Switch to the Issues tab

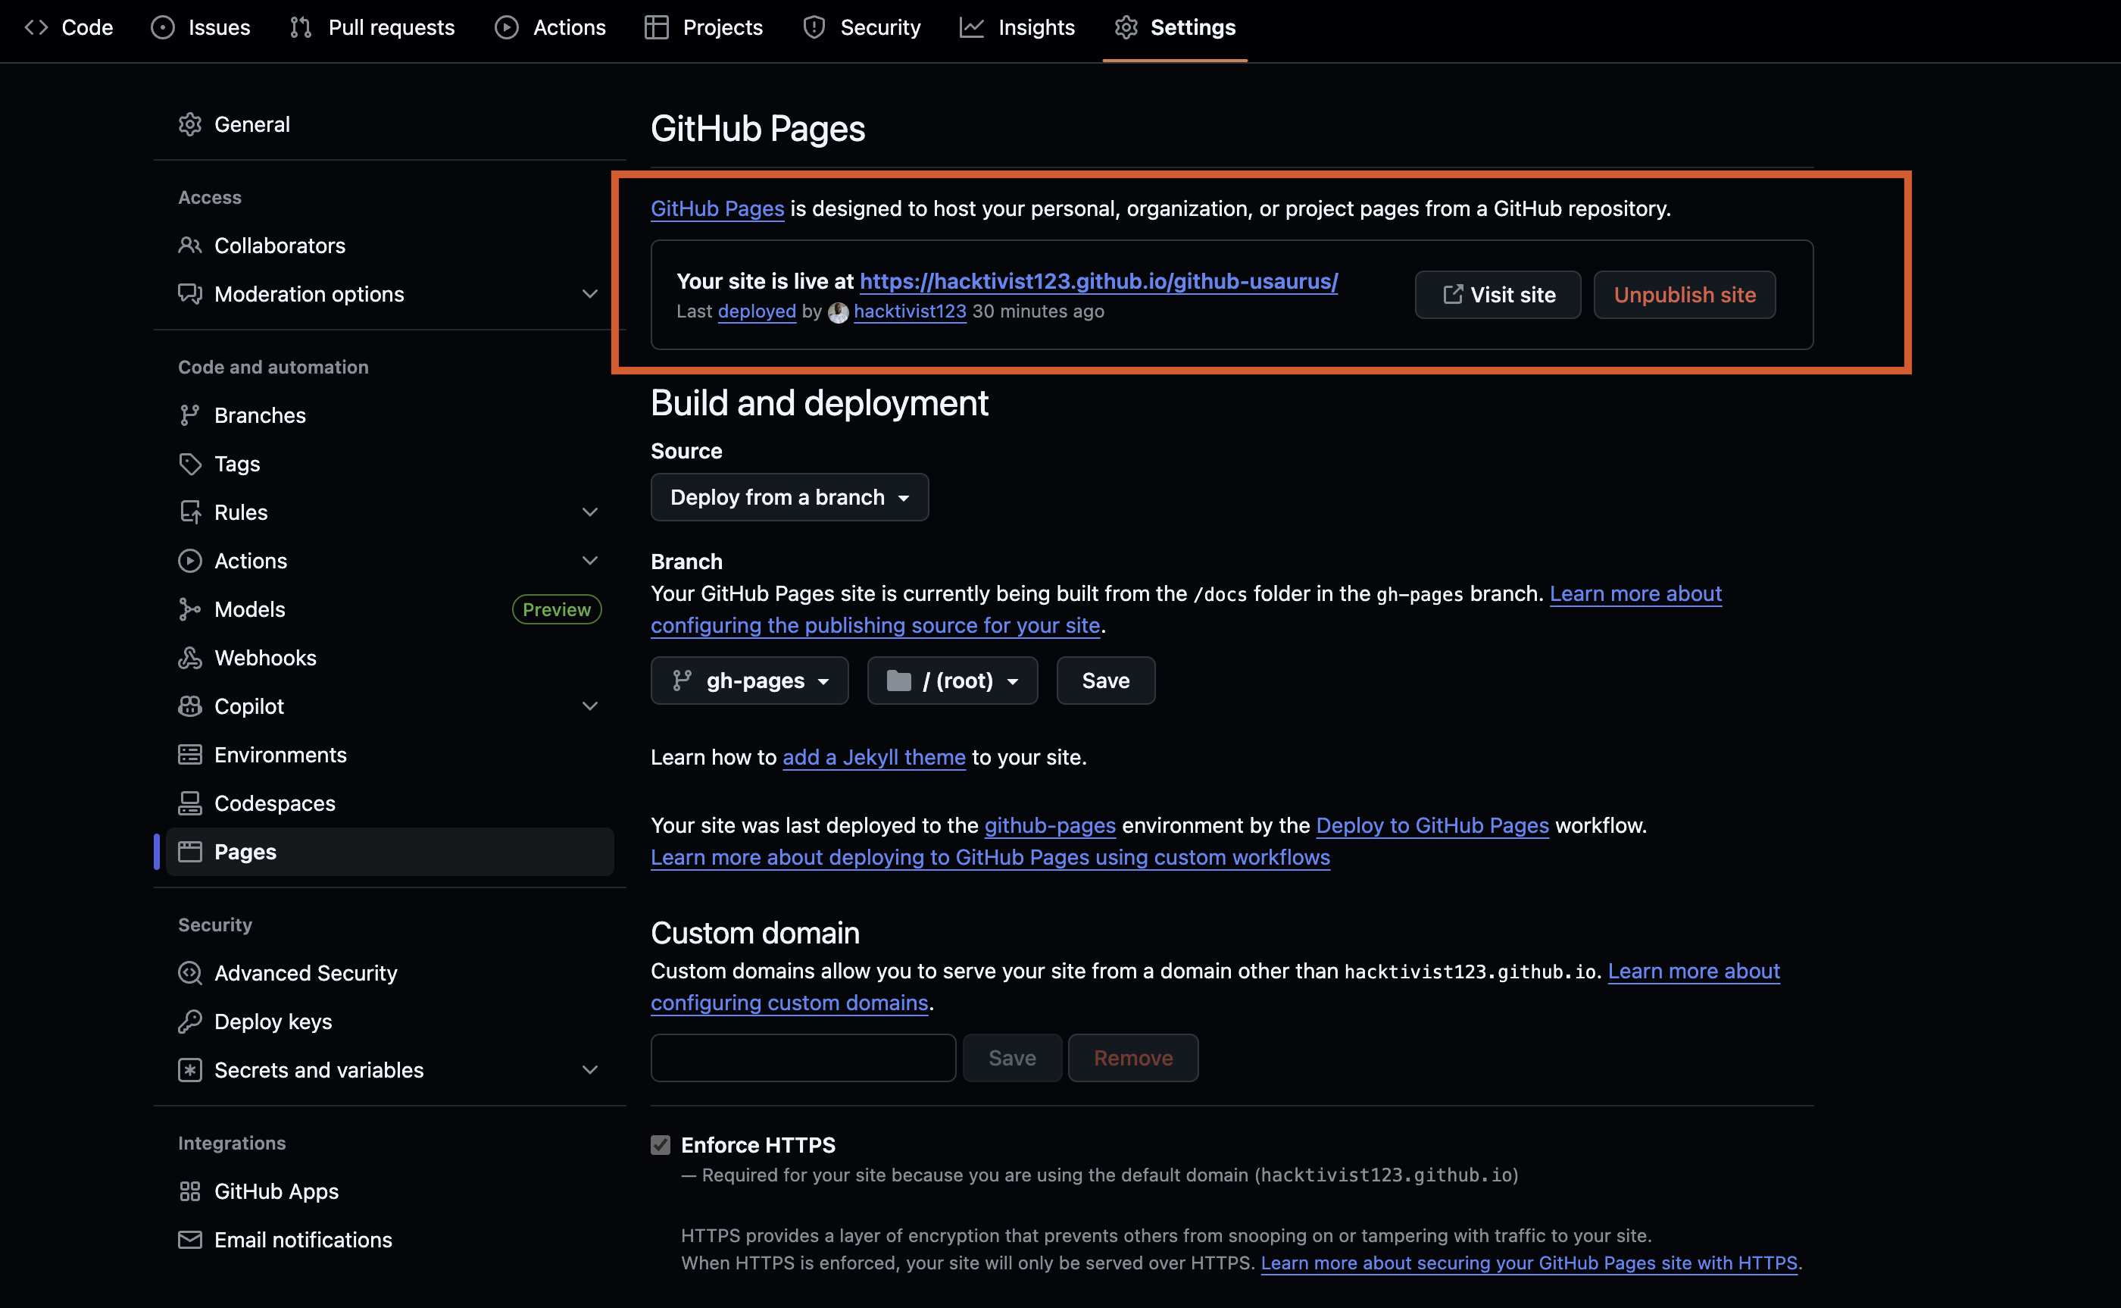click(201, 28)
